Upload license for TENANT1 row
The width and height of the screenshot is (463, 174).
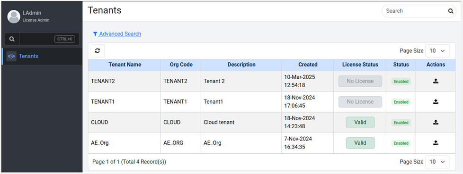click(x=436, y=102)
